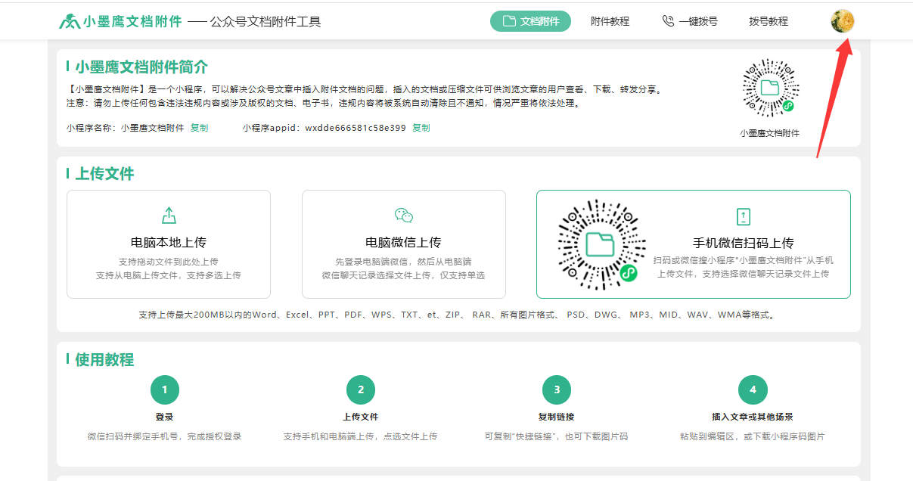Image resolution: width=913 pixels, height=481 pixels.
Task: Click the mini program QR code in 简介 section
Action: click(770, 88)
